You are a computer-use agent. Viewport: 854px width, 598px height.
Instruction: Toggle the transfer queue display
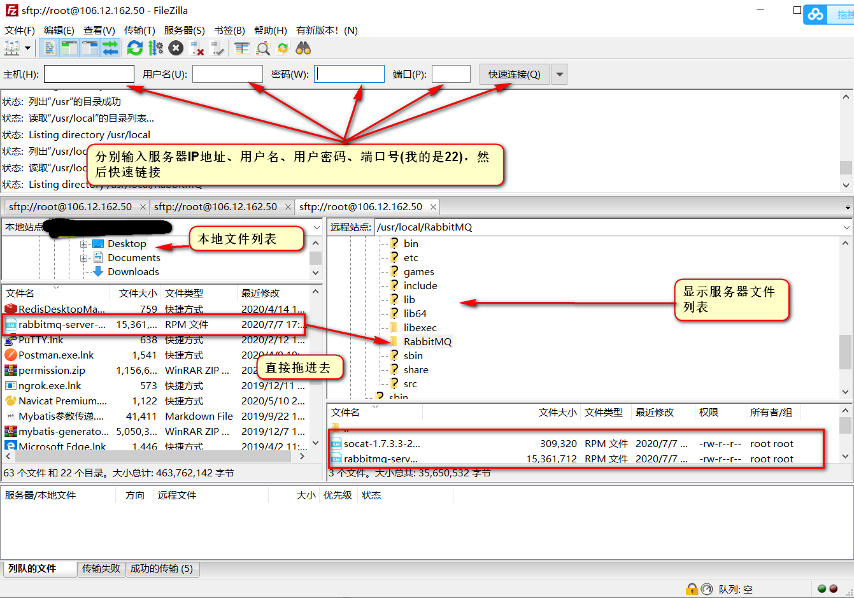[110, 48]
